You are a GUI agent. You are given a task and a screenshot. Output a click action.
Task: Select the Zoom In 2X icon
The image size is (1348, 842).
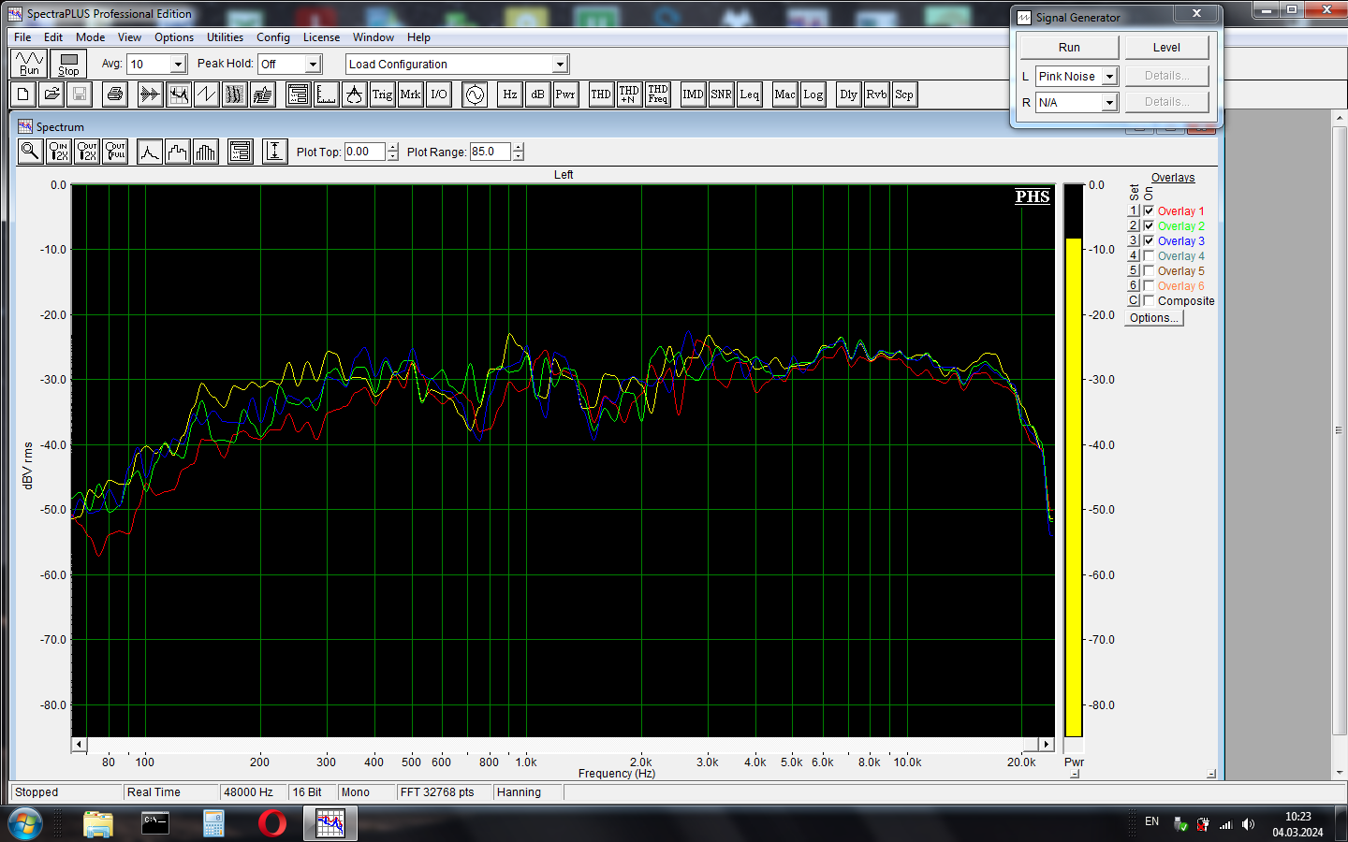coord(59,152)
